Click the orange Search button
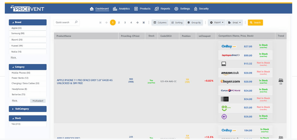Screen dimensions: 297x140 pyautogui.click(x=255, y=23)
